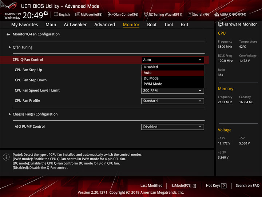The image size is (262, 197).
Task: Switch to the Main tab
Action: [x=51, y=25]
